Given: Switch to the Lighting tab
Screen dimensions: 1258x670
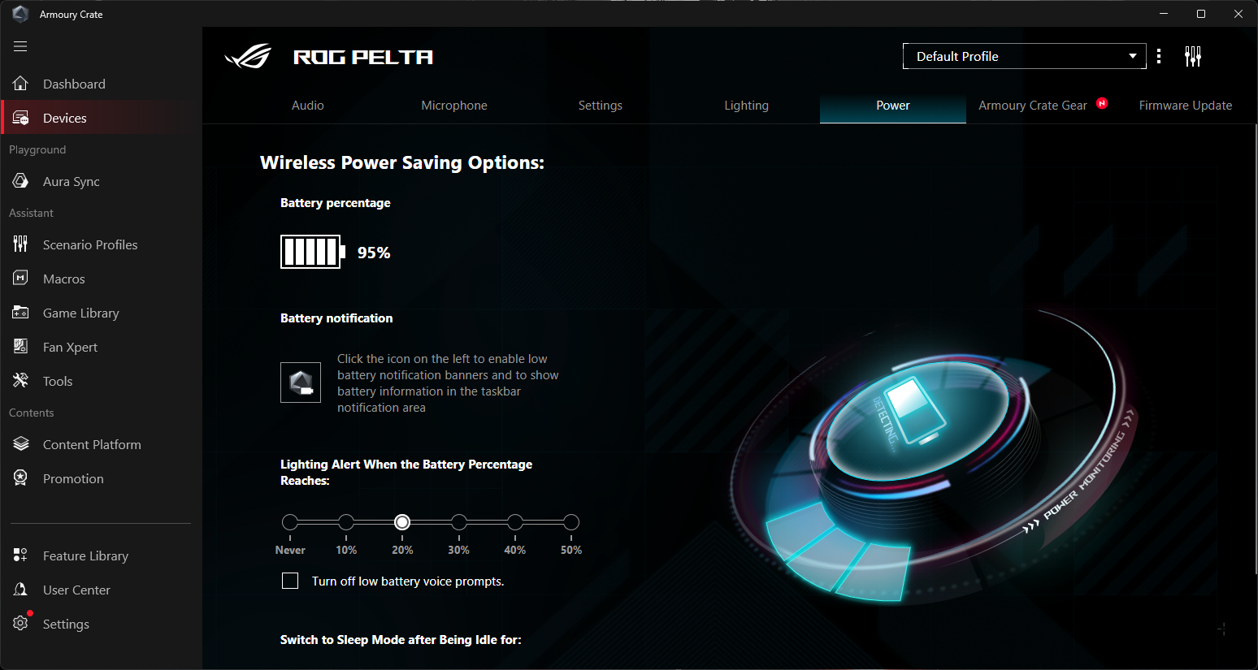Looking at the screenshot, I should pyautogui.click(x=746, y=106).
